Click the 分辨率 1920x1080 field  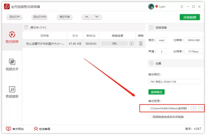pyautogui.click(x=193, y=40)
